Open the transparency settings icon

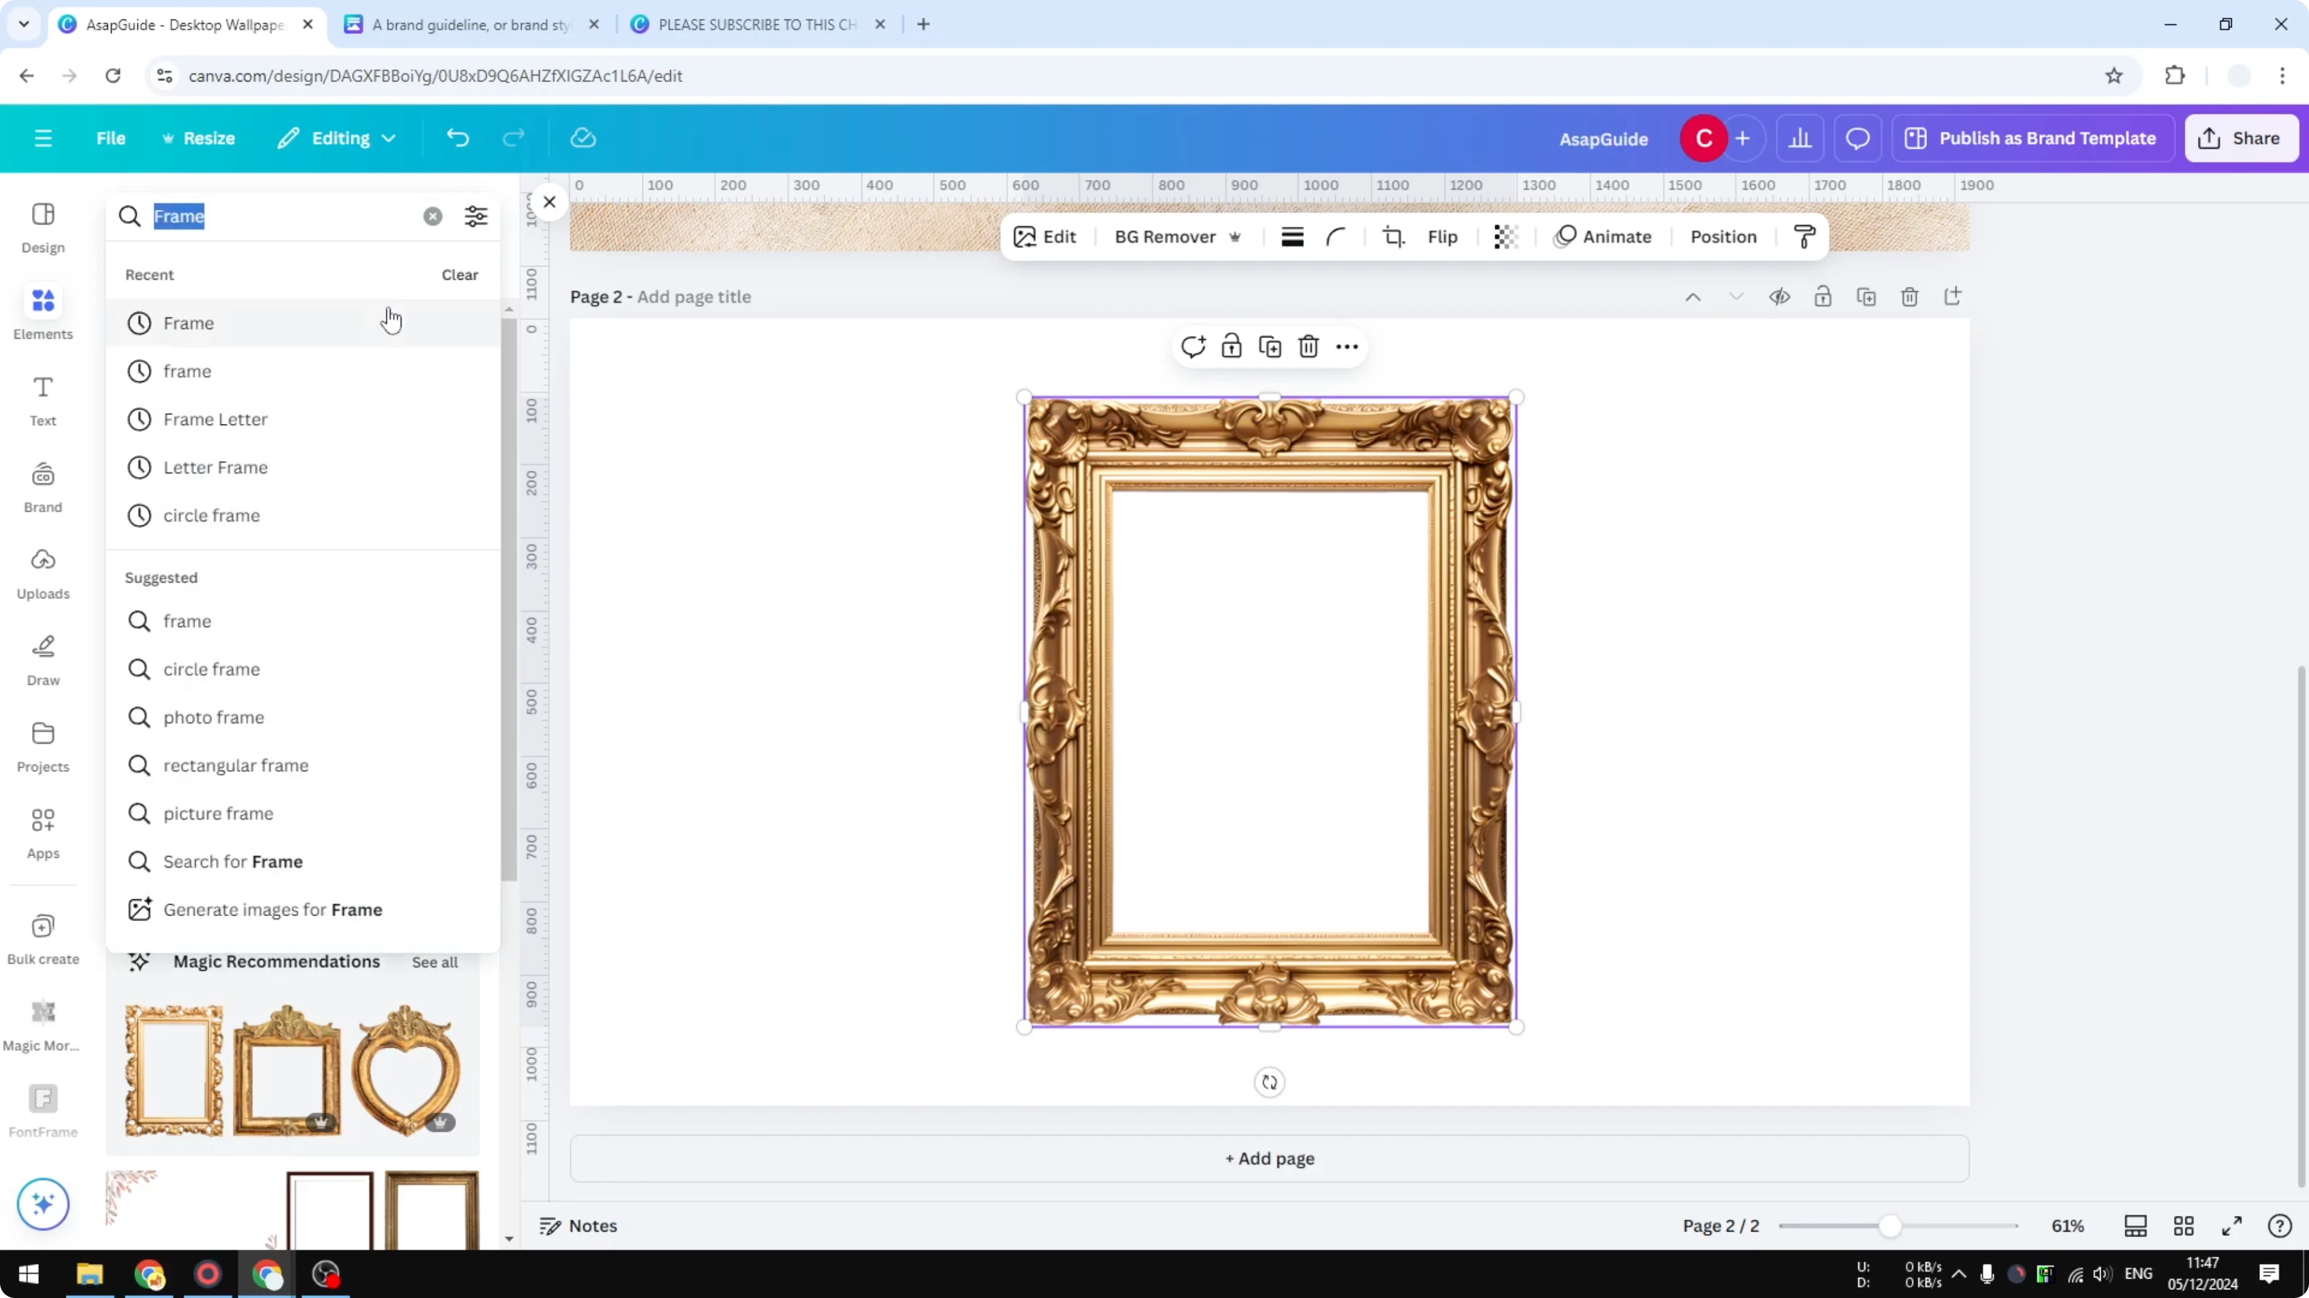point(1505,236)
